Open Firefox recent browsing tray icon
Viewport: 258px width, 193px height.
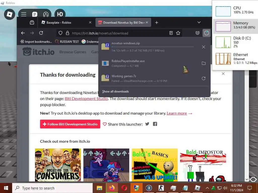[x=32, y=22]
